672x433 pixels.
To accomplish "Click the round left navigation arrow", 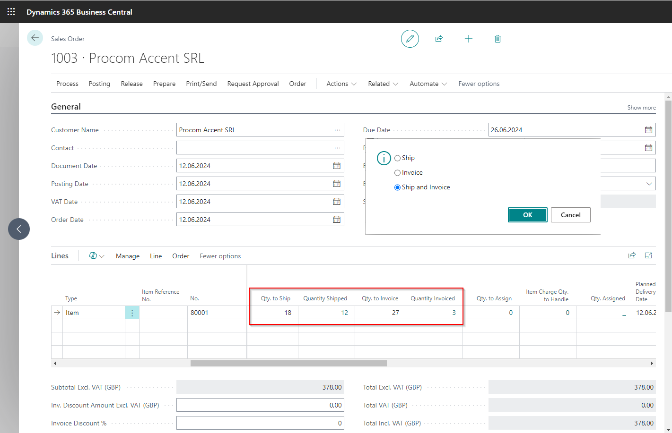I will click(19, 229).
